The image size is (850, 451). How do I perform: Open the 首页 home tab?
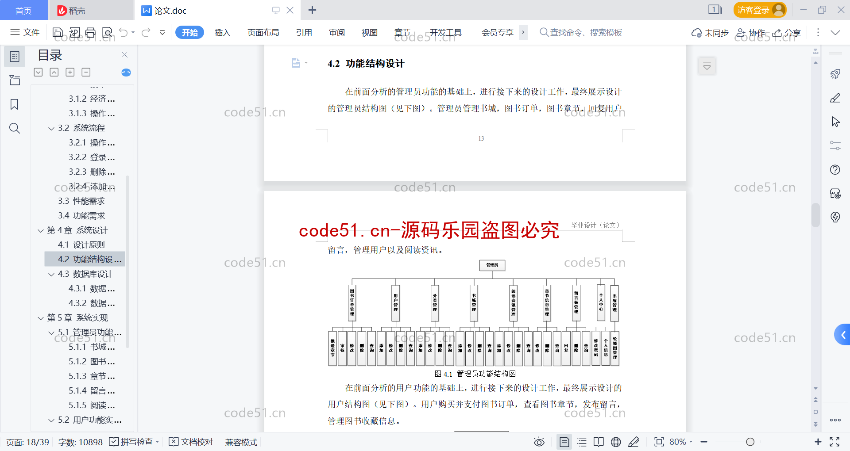coord(24,10)
